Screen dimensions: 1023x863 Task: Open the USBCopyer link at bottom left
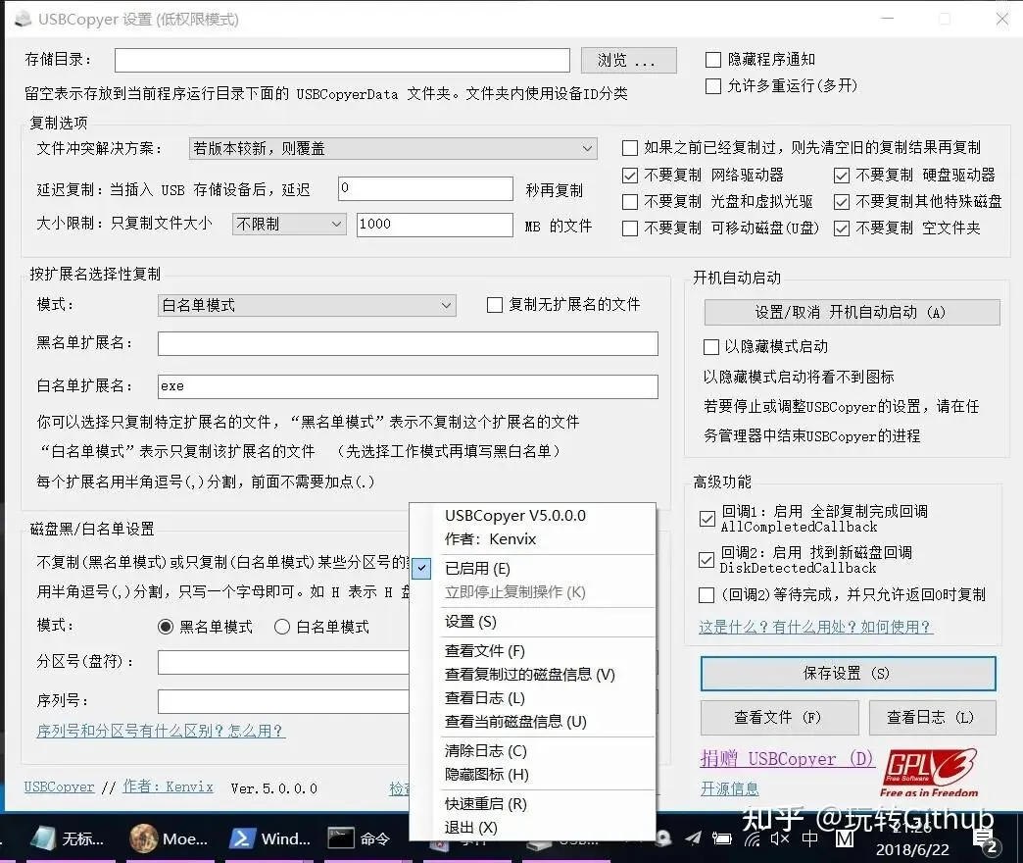click(x=59, y=787)
